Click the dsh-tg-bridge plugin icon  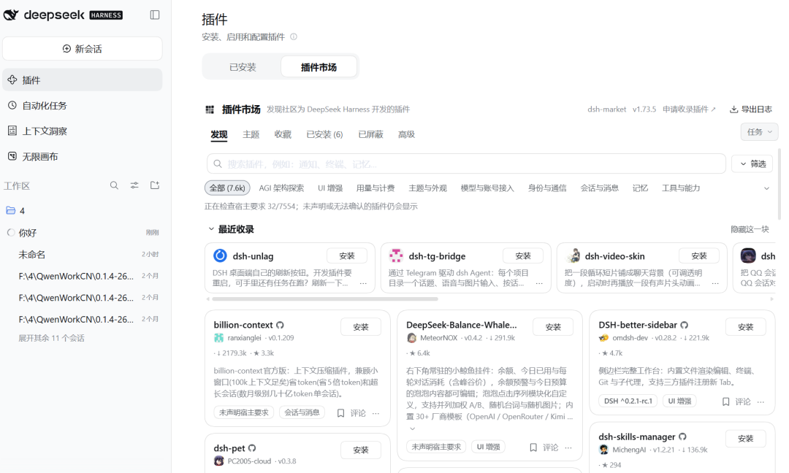pos(396,256)
